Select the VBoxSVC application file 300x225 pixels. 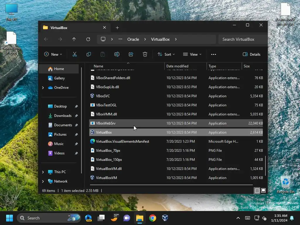tap(176, 96)
